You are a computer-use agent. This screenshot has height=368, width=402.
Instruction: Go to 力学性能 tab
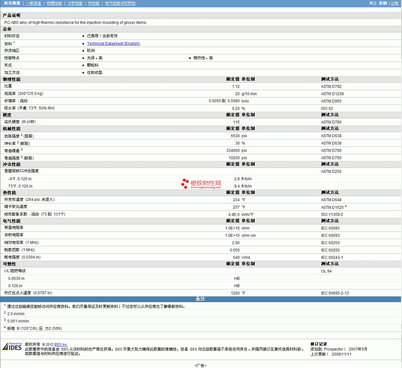coord(75,3)
